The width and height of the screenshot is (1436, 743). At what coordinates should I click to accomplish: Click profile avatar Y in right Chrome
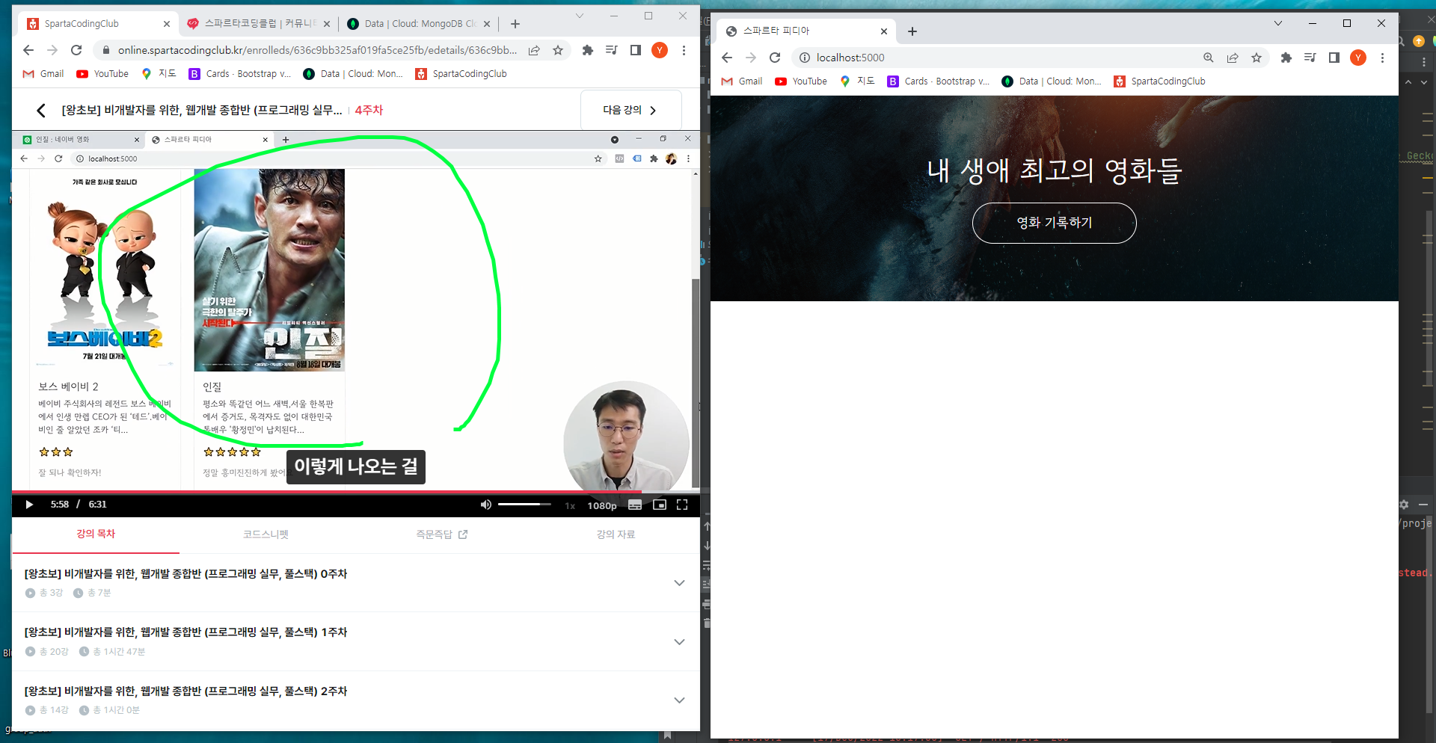click(1358, 58)
